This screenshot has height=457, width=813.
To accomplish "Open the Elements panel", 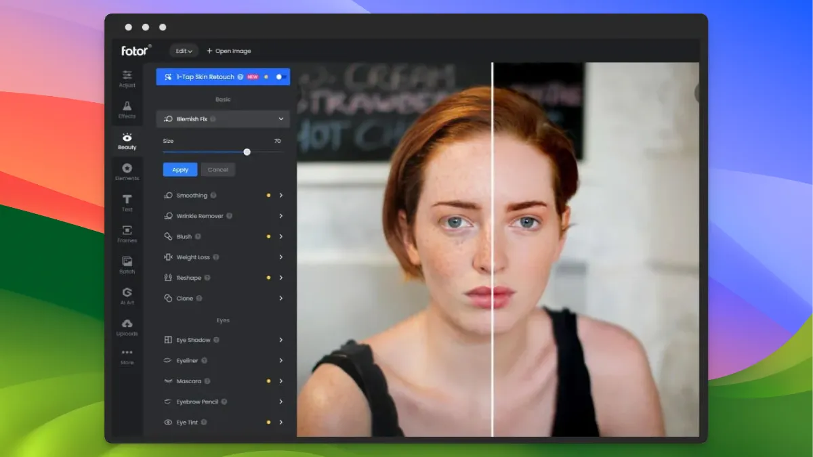I will [x=127, y=171].
